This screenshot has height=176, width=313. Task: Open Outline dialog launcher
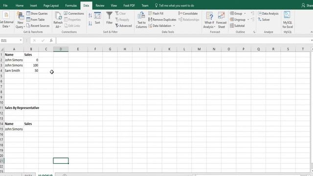pos(254,32)
